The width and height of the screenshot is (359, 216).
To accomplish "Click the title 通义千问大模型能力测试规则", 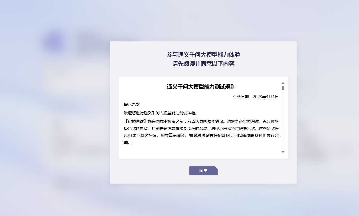I will click(x=201, y=87).
